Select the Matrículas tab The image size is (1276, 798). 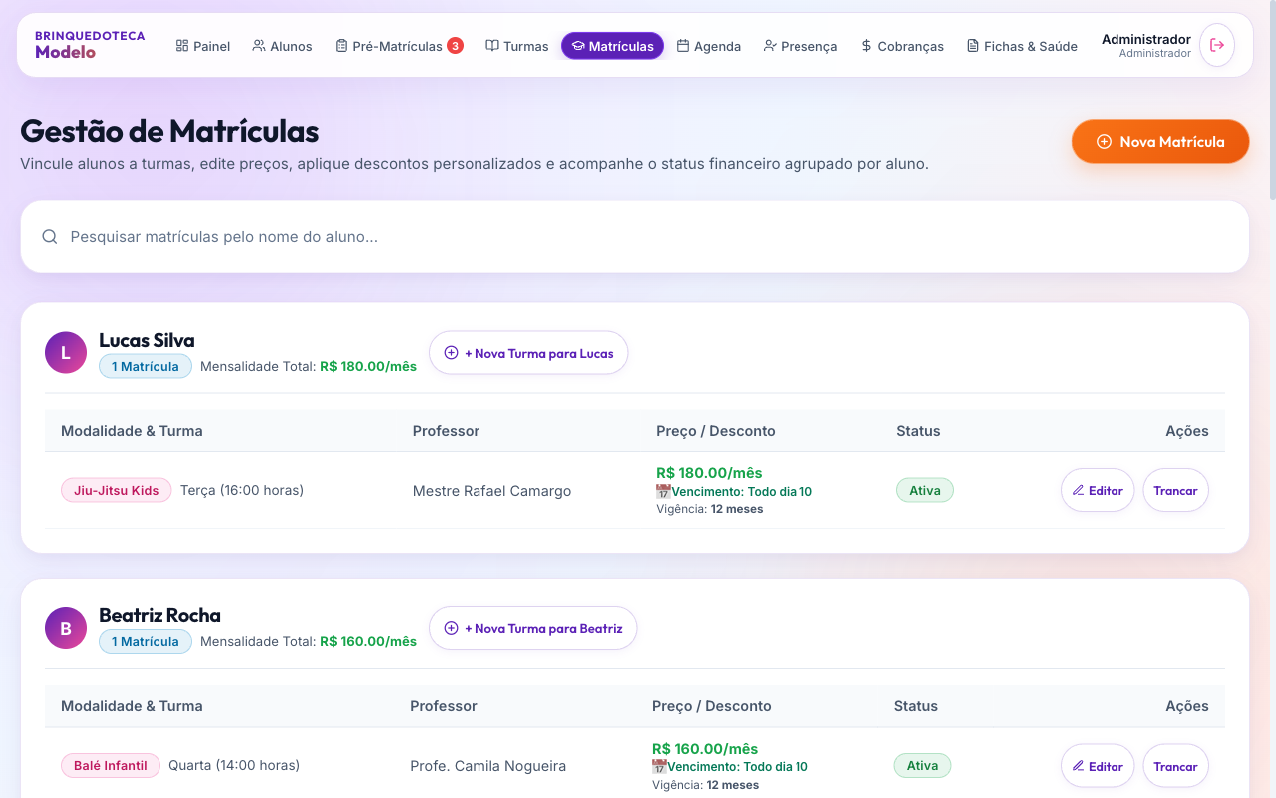click(612, 46)
